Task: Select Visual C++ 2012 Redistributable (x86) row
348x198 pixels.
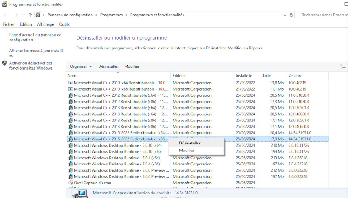Action: 198,102
